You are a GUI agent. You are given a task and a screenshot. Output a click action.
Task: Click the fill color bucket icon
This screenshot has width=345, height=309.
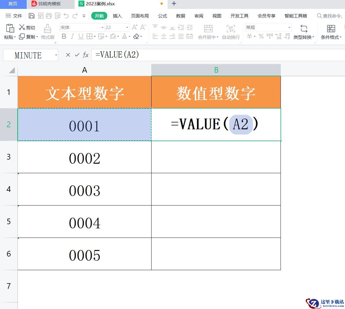pyautogui.click(x=113, y=36)
